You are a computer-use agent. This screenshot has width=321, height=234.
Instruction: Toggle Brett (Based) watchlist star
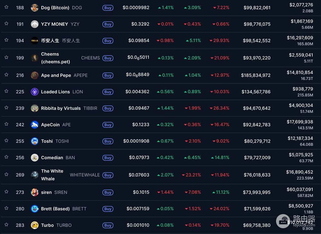6,208
